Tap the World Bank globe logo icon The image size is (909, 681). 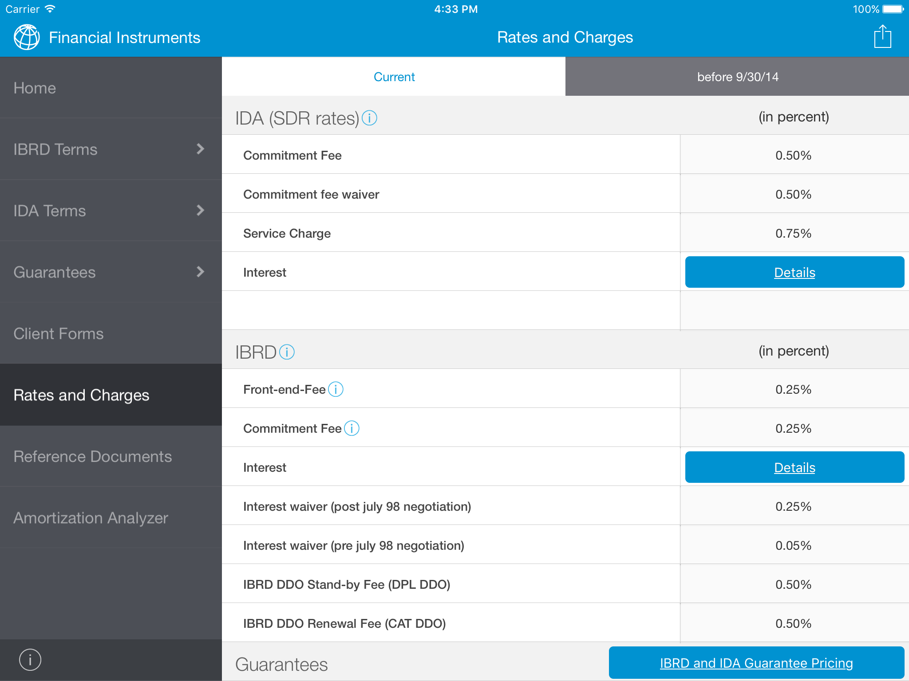[x=27, y=37]
